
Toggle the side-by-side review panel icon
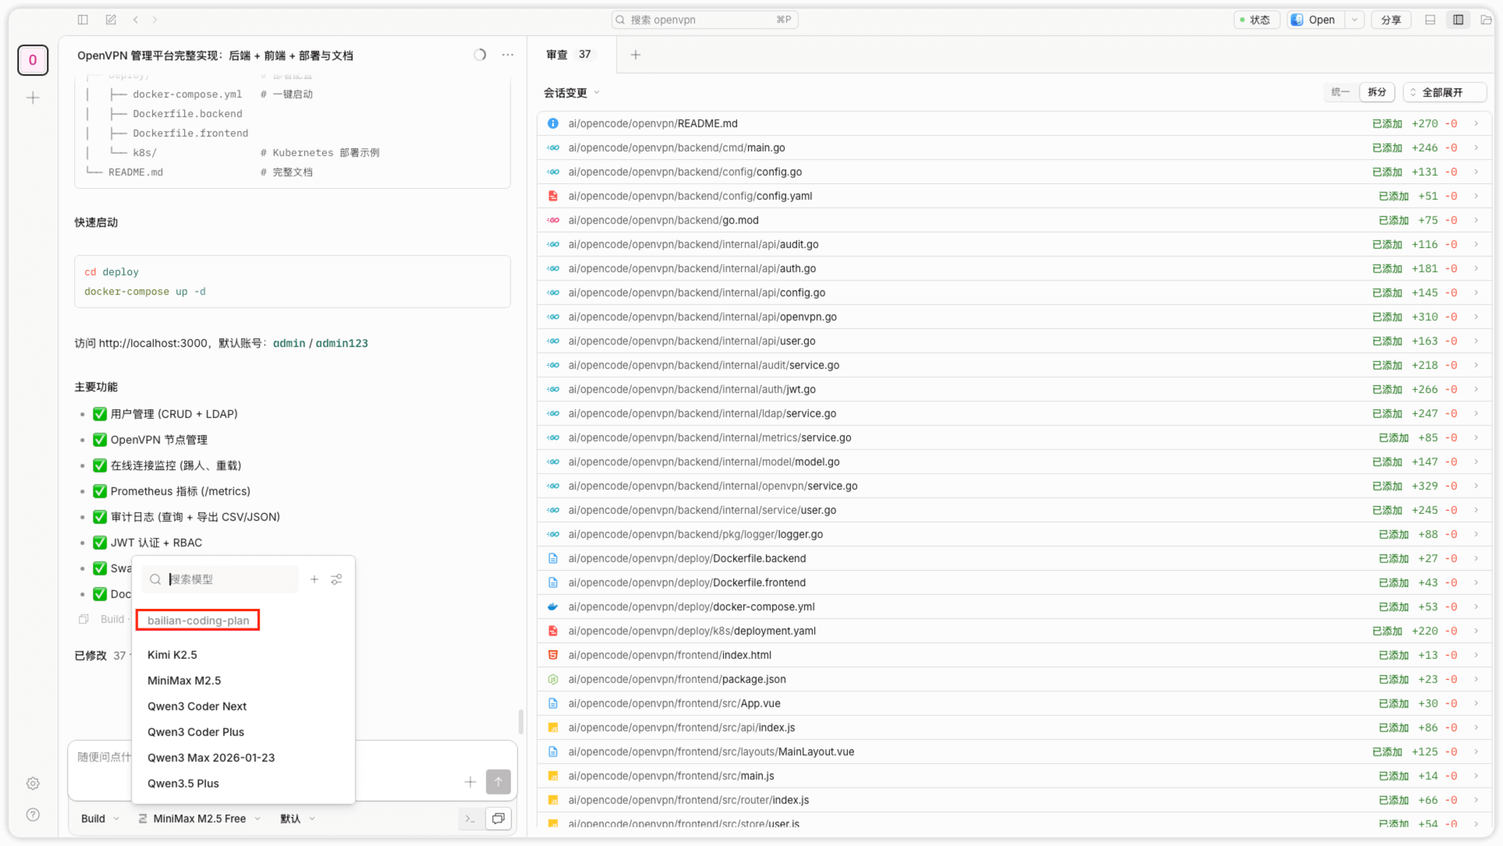point(1458,19)
